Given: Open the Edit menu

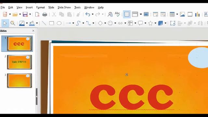Looking at the screenshot, I should [11, 7].
